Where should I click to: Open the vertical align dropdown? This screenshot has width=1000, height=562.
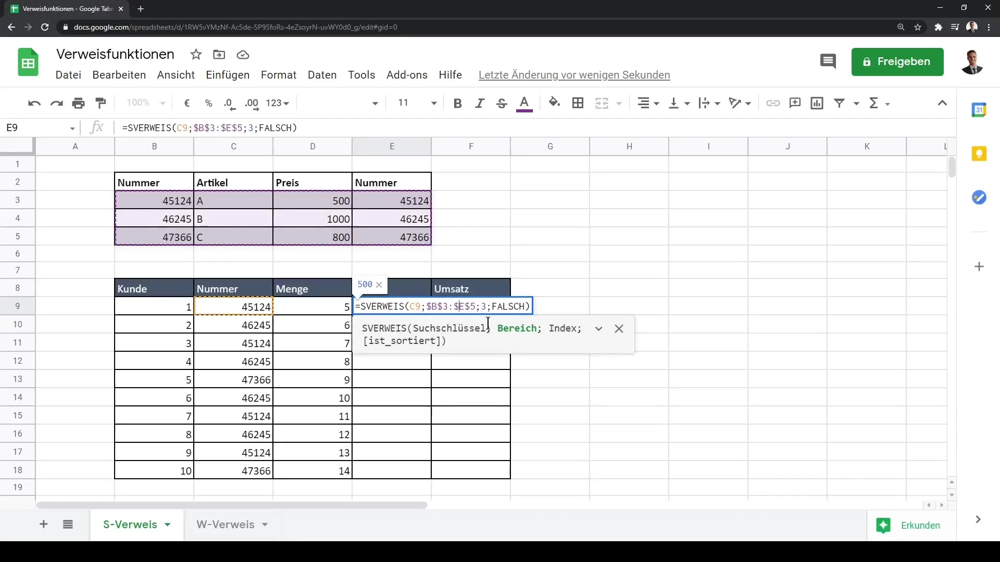click(x=679, y=103)
